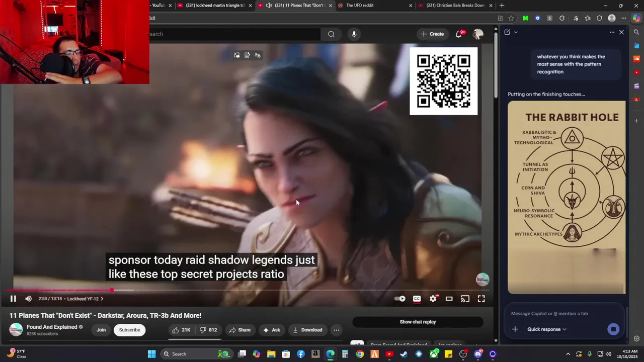The height and width of the screenshot is (362, 644).
Task: Enter fullscreen video mode
Action: tap(481, 299)
